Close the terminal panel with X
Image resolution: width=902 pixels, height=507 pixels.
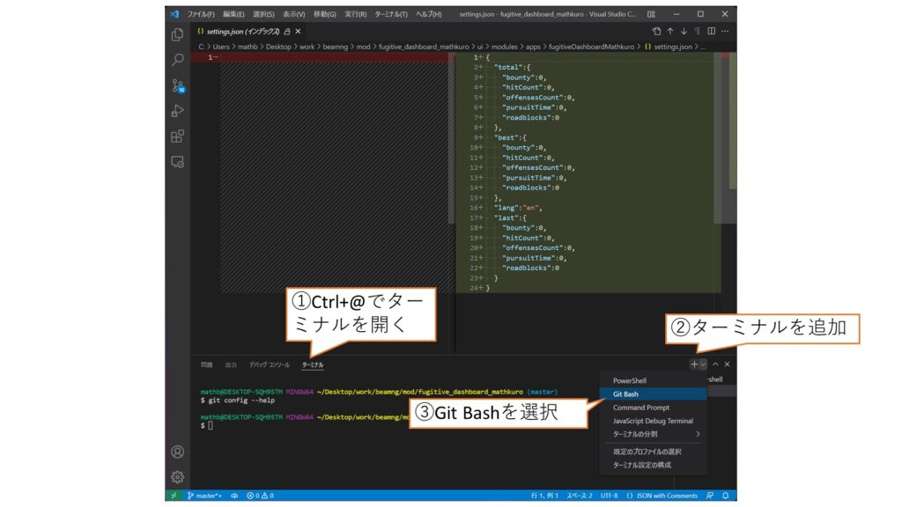(727, 364)
